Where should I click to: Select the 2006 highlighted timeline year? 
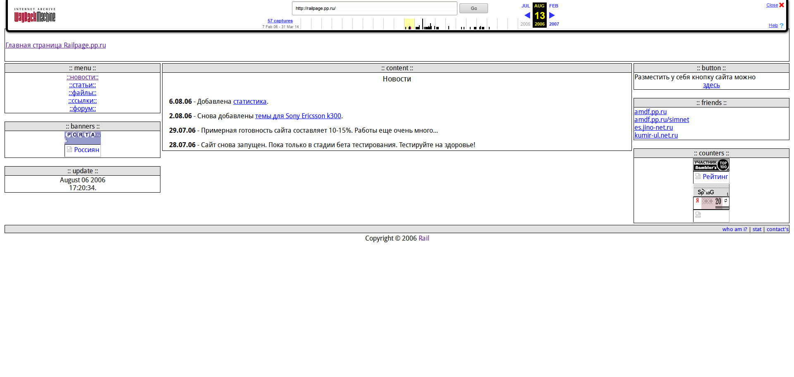[x=409, y=24]
